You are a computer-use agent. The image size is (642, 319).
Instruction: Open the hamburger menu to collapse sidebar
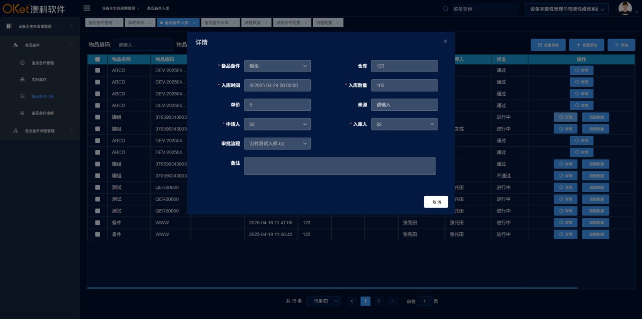[x=86, y=8]
